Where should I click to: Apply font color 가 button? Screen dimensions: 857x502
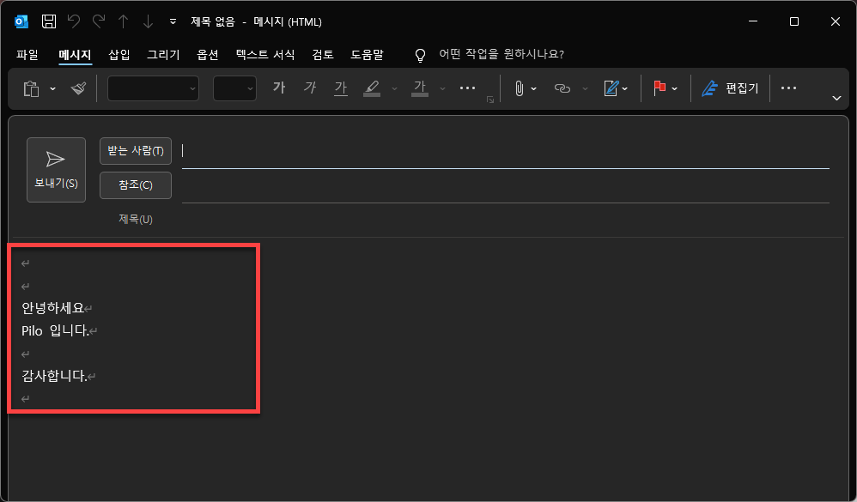click(420, 88)
